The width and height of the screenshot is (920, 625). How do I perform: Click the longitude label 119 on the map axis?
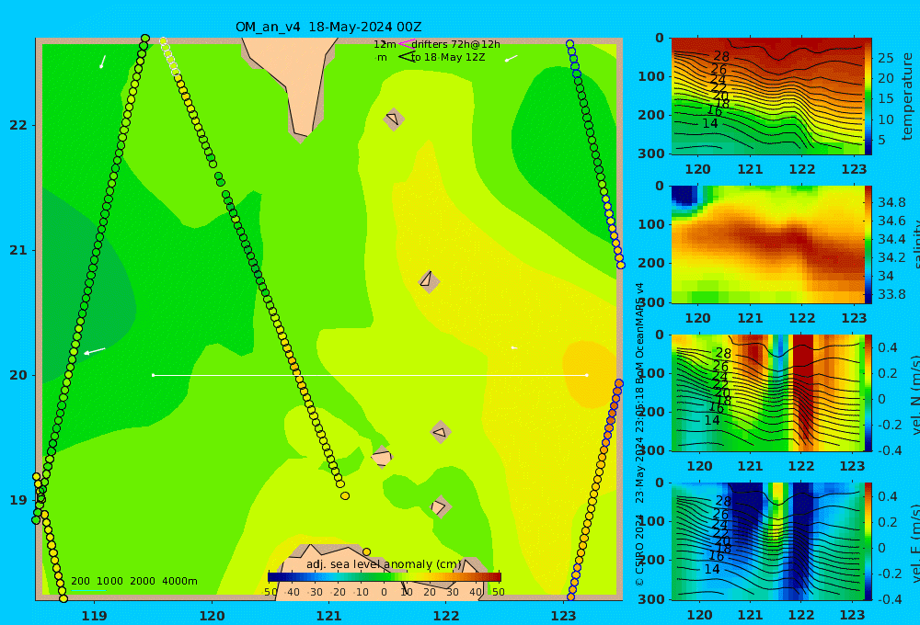[94, 616]
